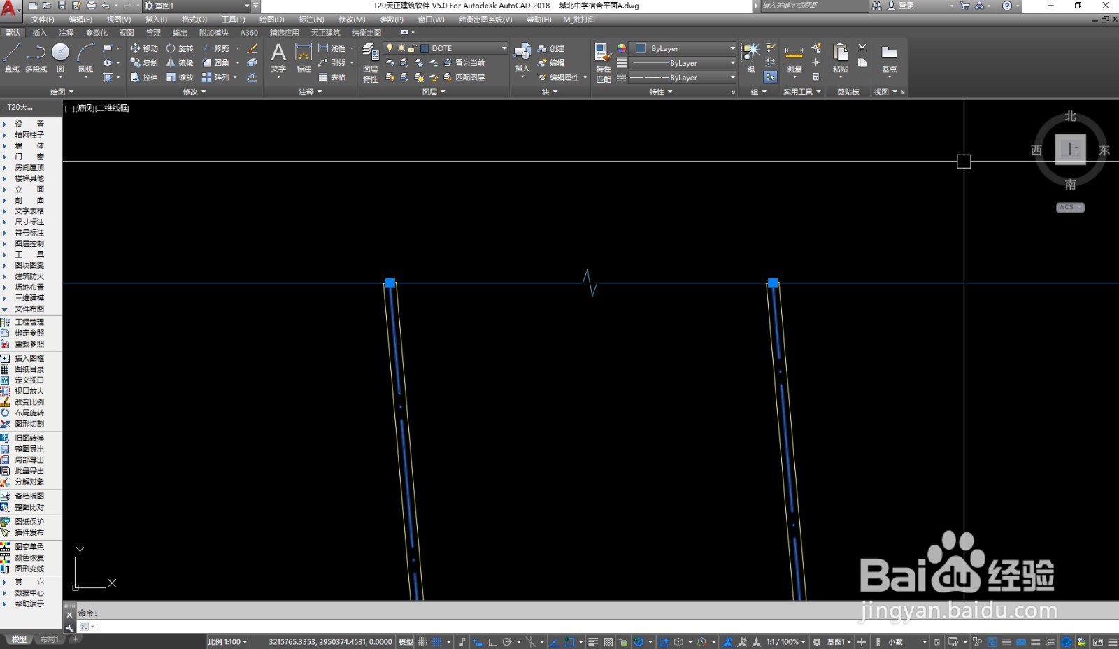Open the DOTE layer dropdown
The height and width of the screenshot is (649, 1119).
click(x=504, y=48)
